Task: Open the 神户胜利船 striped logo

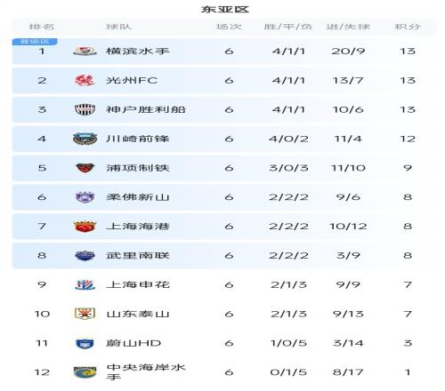Action: [85, 109]
